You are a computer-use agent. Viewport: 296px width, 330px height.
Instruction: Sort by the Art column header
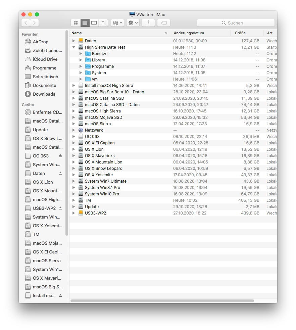click(x=270, y=33)
